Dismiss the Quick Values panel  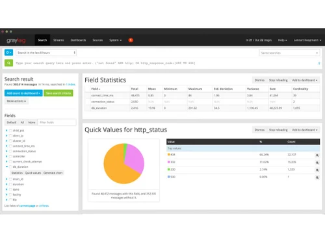(259, 130)
